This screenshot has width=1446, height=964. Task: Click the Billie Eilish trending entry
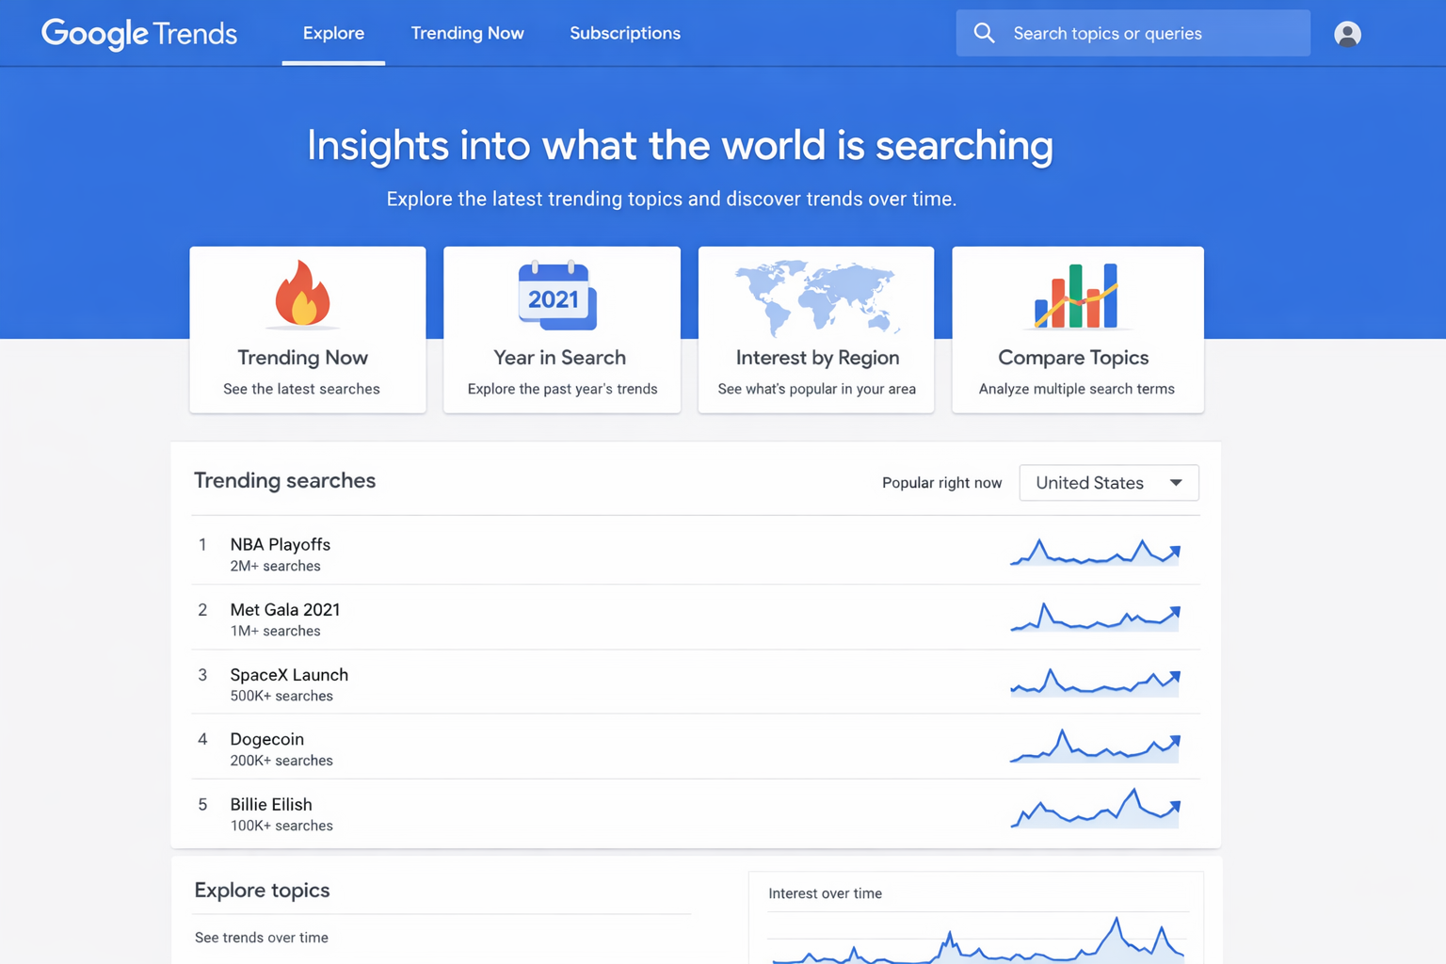coord(271,805)
